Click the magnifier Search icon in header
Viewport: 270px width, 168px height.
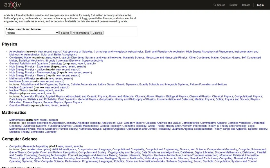click(x=215, y=5)
